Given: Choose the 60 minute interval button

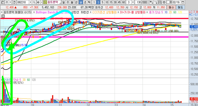Looking at the screenshot, I should coord(123,2).
